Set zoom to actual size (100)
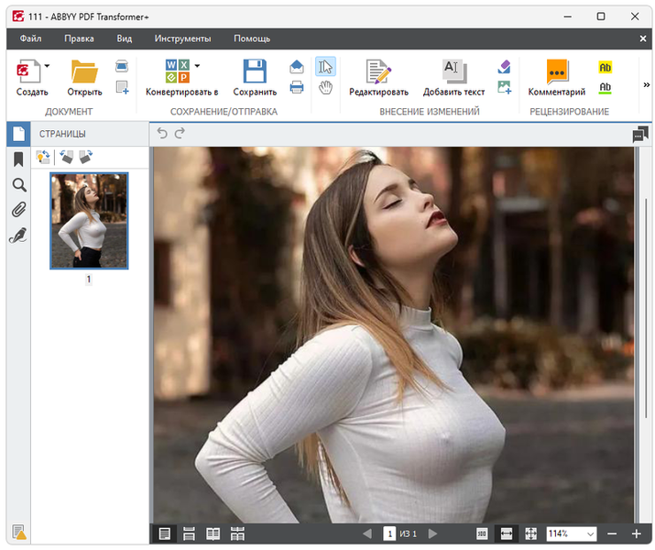Viewport: 655px width, 550px height. (482, 533)
